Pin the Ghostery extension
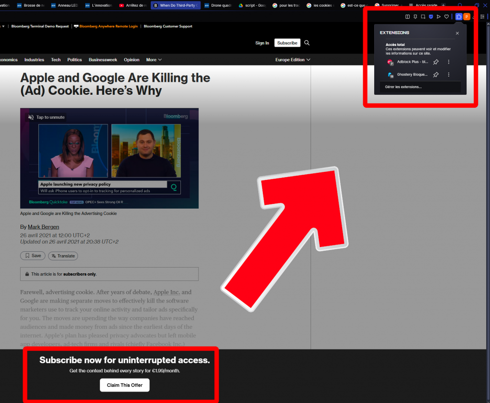Screen dimensions: 490x403 436,74
